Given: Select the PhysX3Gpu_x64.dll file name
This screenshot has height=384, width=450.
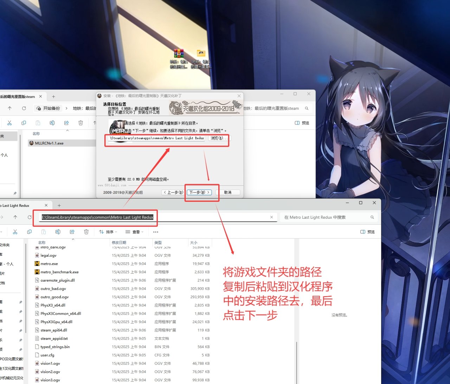Looking at the screenshot, I should [56, 322].
